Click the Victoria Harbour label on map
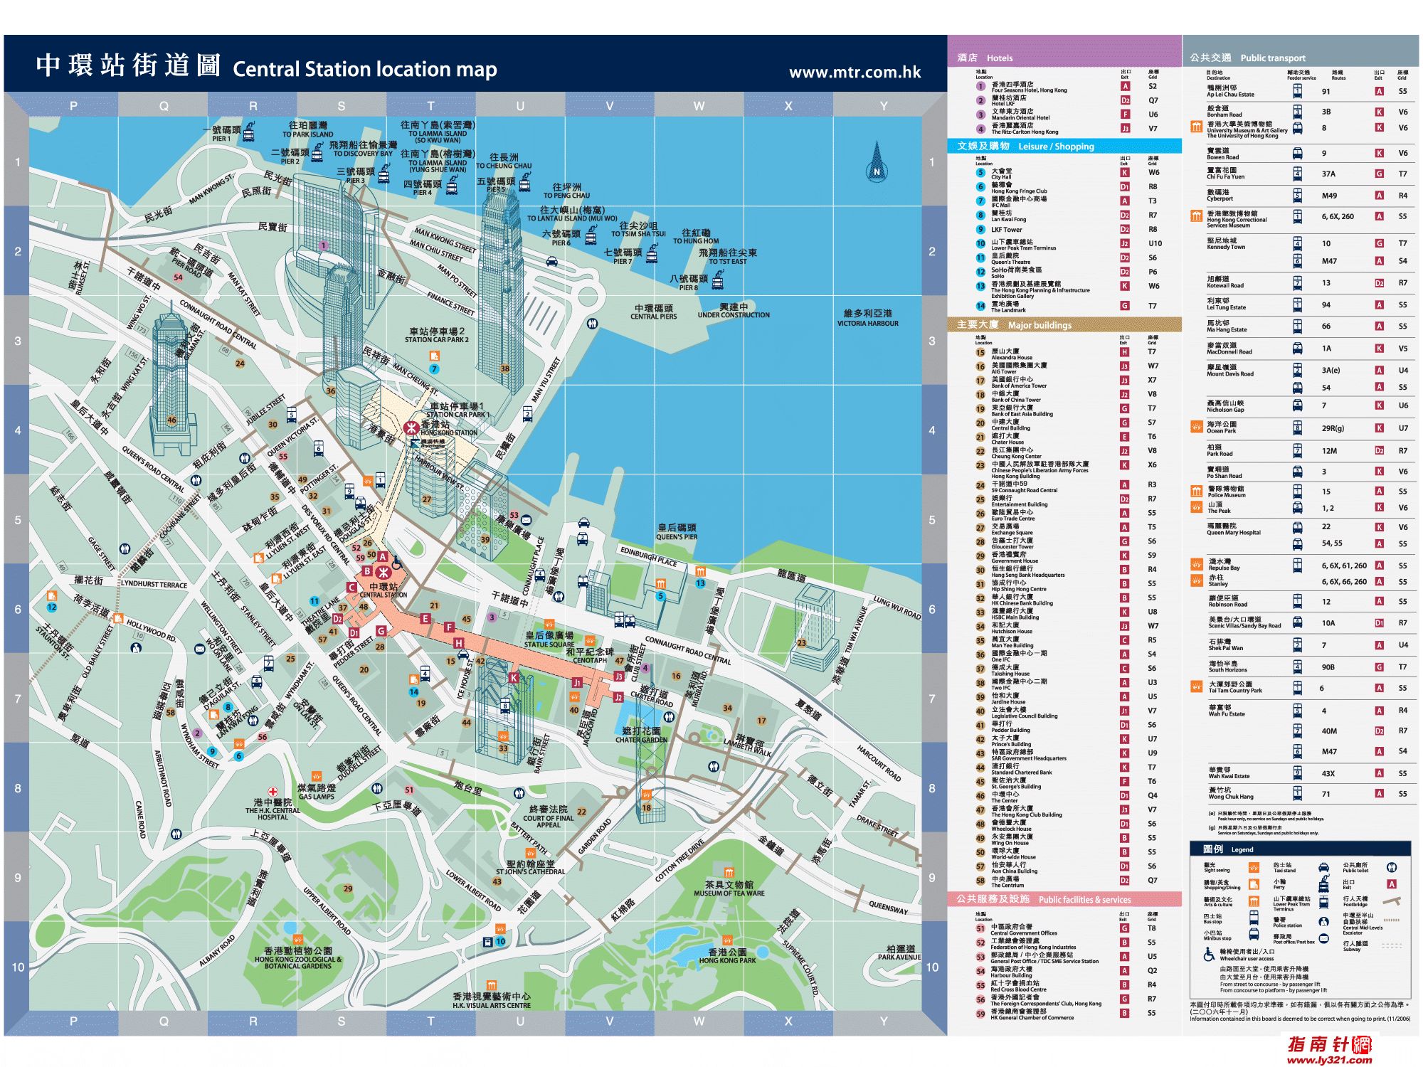This screenshot has width=1423, height=1067. click(x=867, y=317)
